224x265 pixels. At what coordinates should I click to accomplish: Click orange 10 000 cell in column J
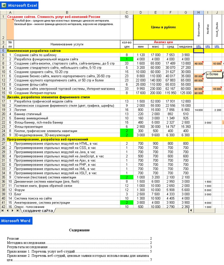point(217,64)
